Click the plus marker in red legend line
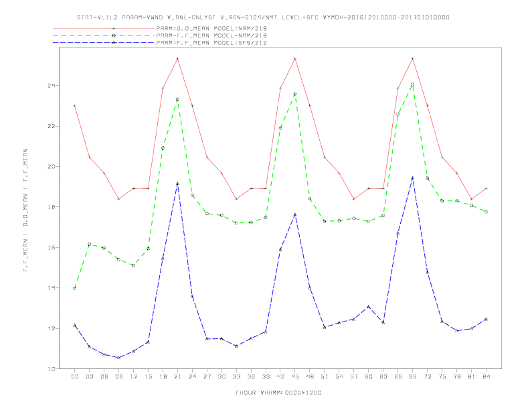530x410 pixels. 114,28
